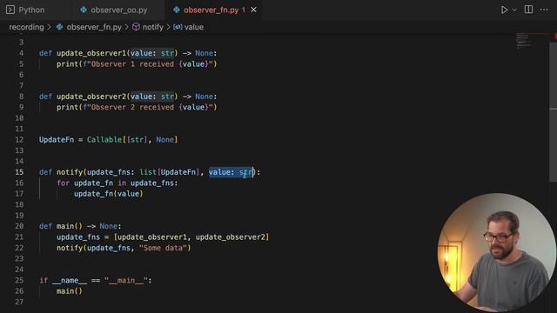Click line number 15 in the gutter

[x=19, y=172]
